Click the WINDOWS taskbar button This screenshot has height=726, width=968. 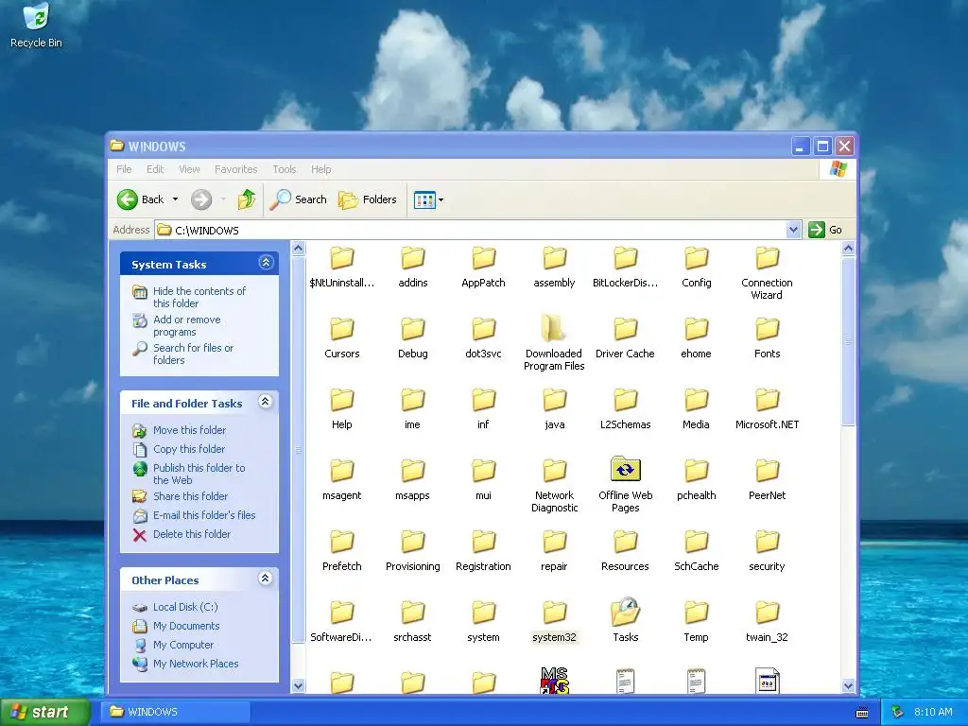tap(175, 712)
